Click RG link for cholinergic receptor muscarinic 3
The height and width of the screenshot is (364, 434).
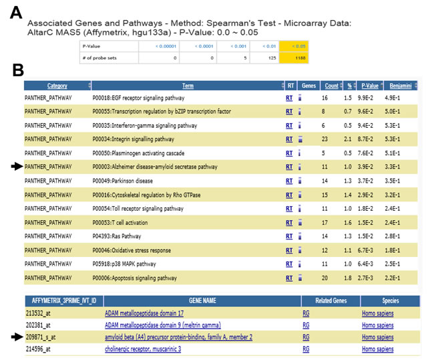(x=306, y=349)
